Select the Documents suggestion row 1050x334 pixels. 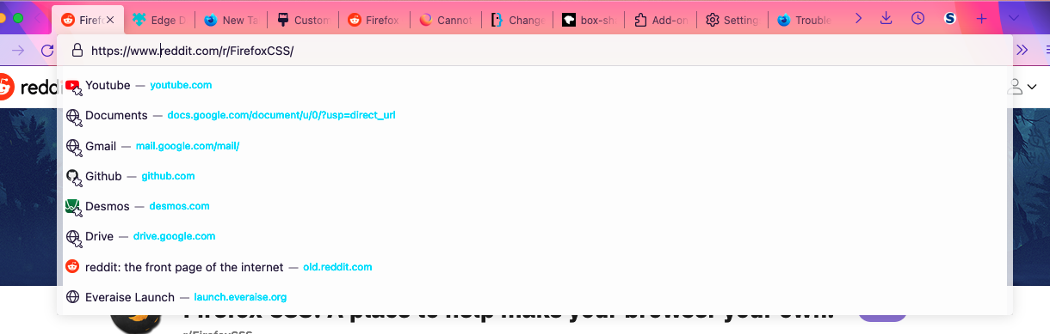pos(534,115)
